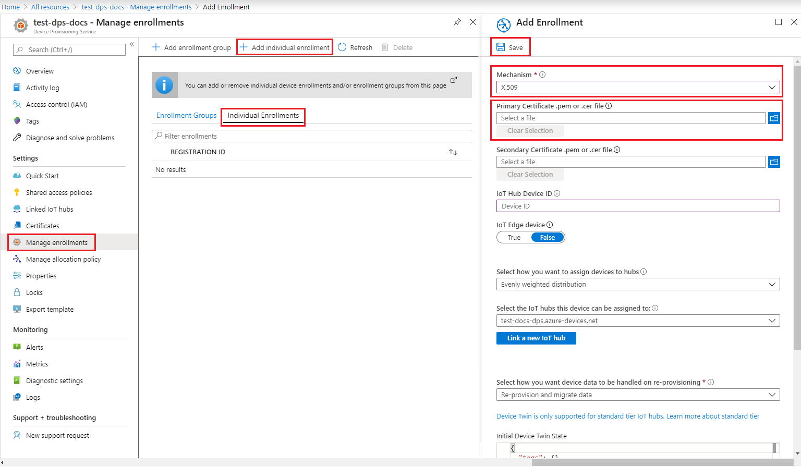
Task: Go to All resources breadcrumb
Action: pyautogui.click(x=50, y=7)
